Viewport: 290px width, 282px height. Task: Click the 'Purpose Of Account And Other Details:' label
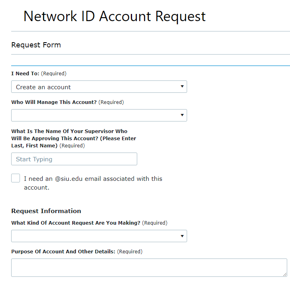[x=63, y=251]
